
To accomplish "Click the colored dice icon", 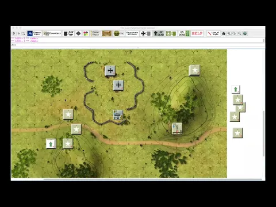I will click(86, 33).
